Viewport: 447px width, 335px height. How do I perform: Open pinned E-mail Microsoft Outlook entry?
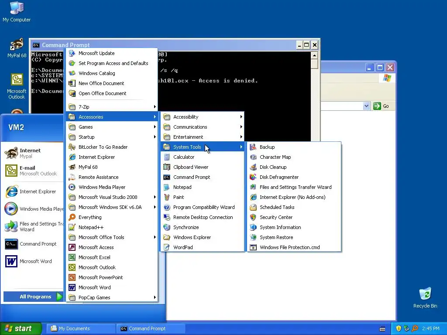coord(32,171)
